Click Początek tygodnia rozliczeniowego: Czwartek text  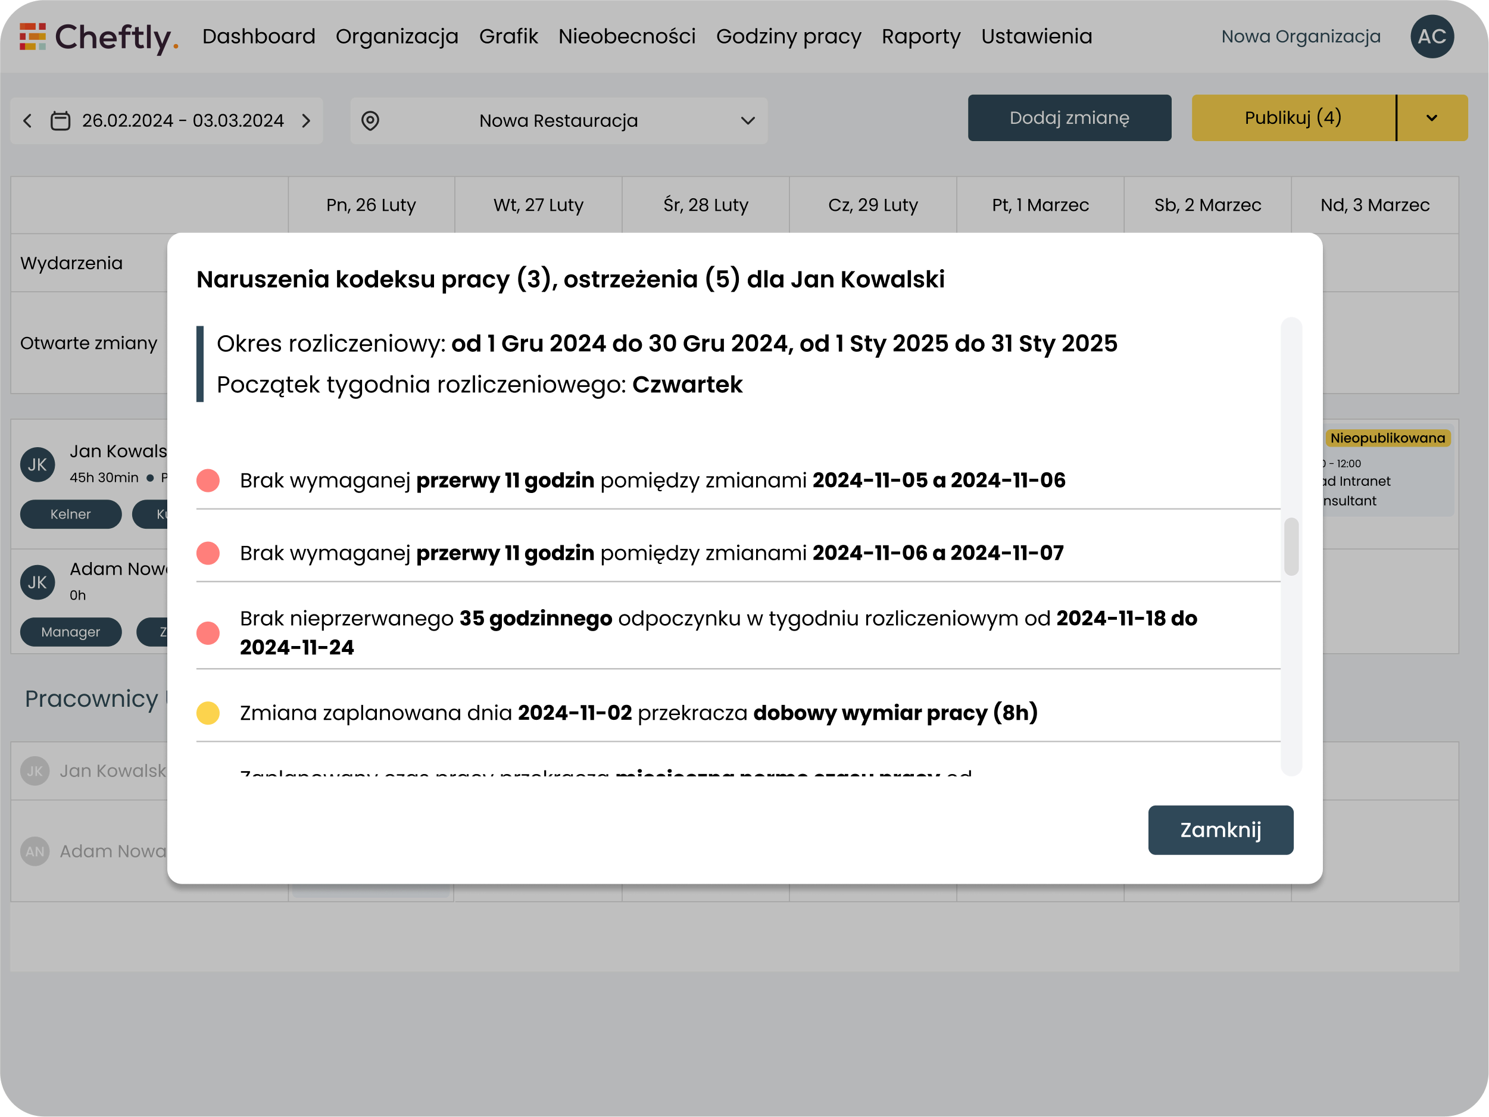[479, 385]
